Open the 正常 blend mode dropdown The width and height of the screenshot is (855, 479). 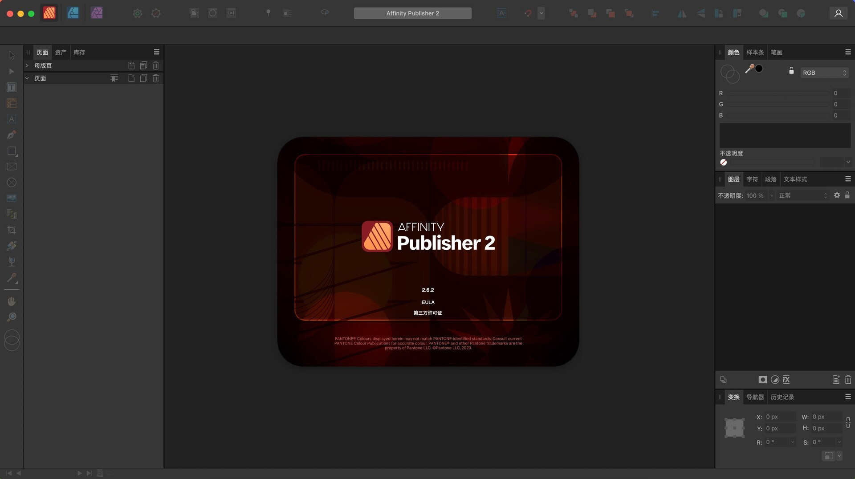tap(802, 195)
